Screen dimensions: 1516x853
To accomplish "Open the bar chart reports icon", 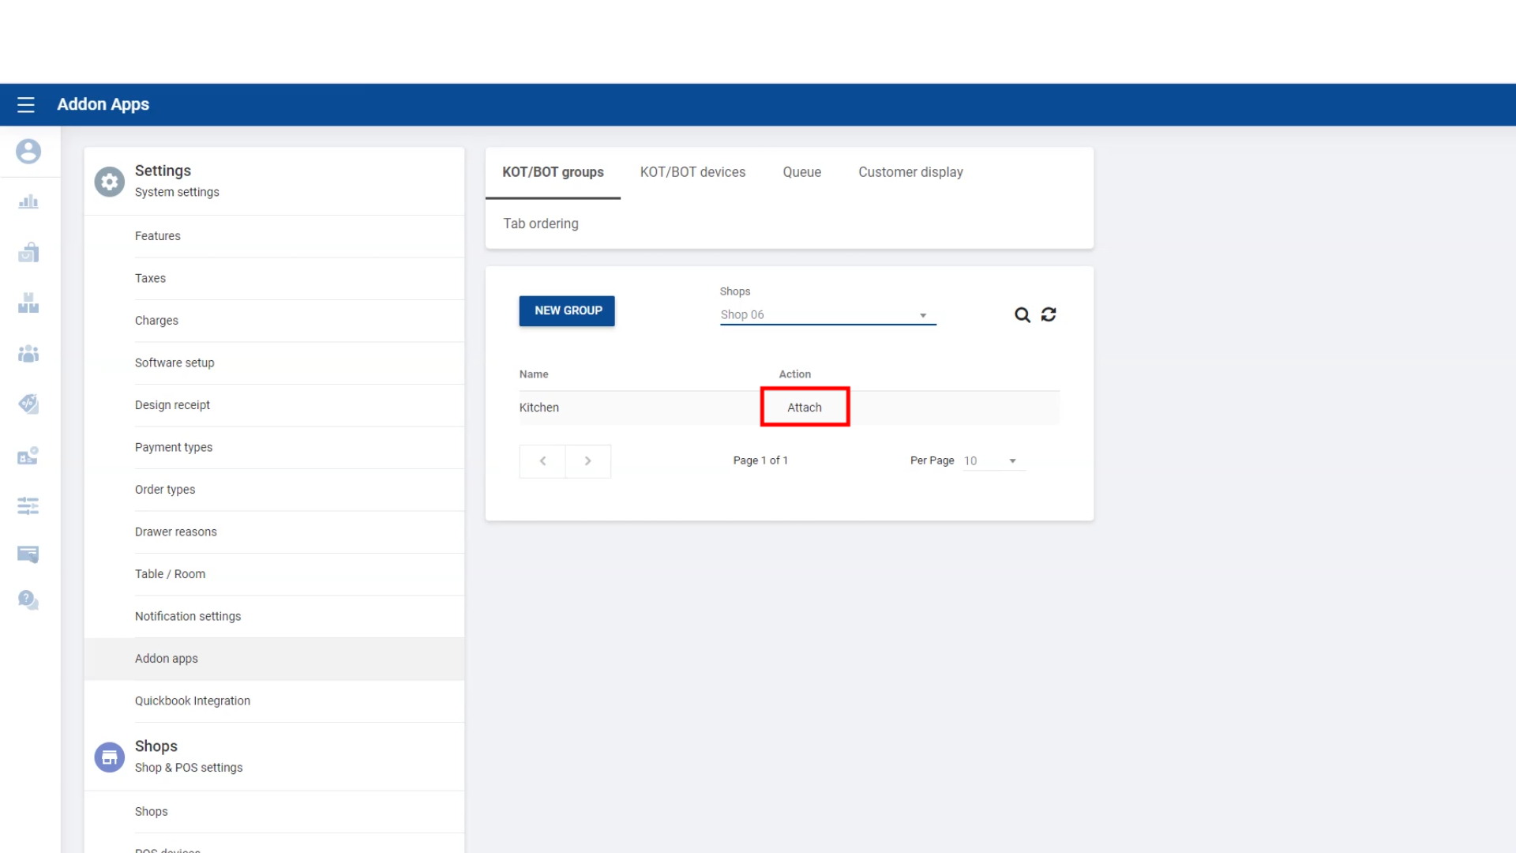I will click(x=28, y=201).
